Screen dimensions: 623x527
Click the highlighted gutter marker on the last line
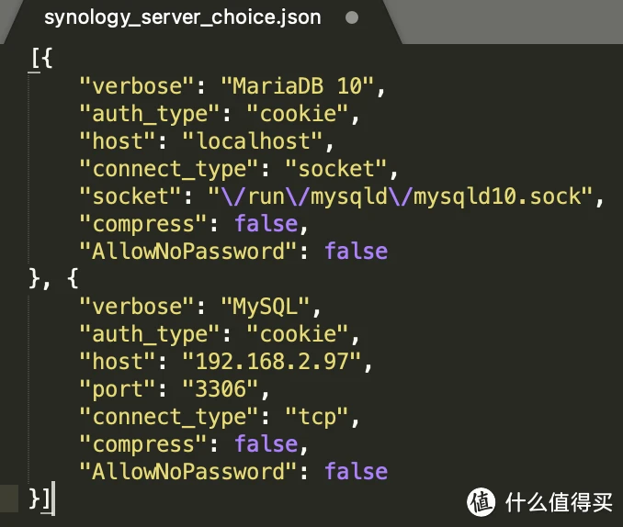click(8, 499)
